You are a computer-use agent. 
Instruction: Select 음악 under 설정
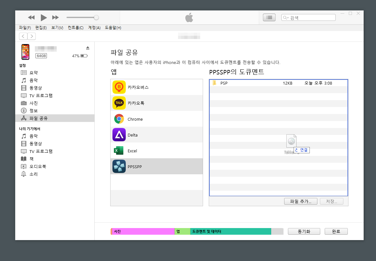[x=55, y=80]
